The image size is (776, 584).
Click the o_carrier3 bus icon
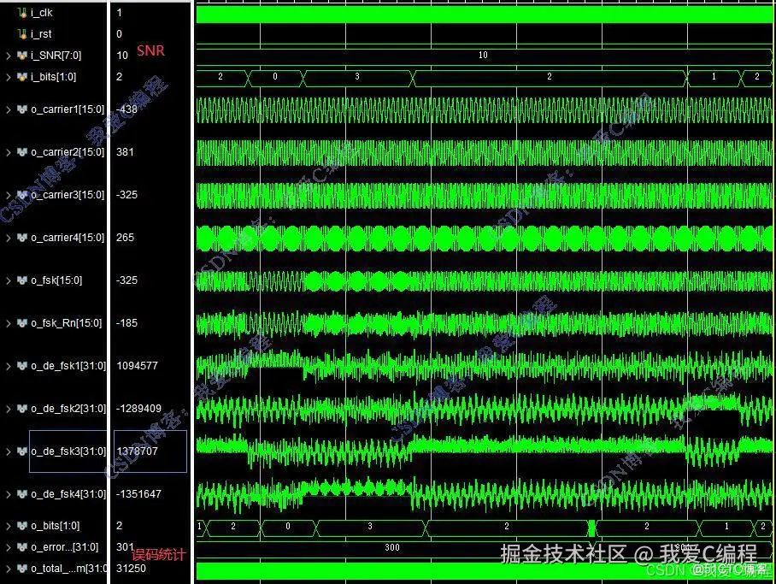(x=21, y=195)
